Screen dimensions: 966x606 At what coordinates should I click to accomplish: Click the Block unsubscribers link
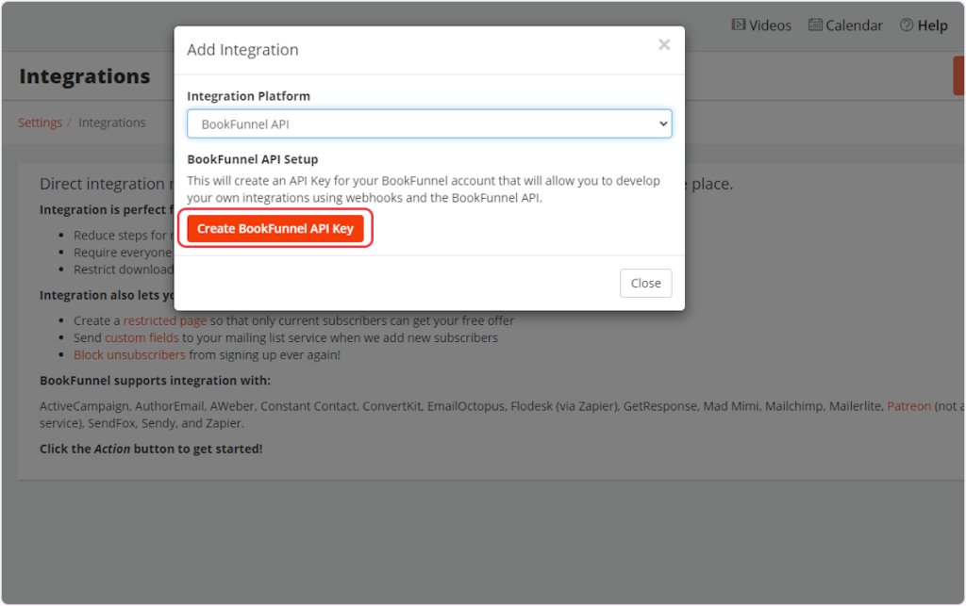tap(129, 354)
